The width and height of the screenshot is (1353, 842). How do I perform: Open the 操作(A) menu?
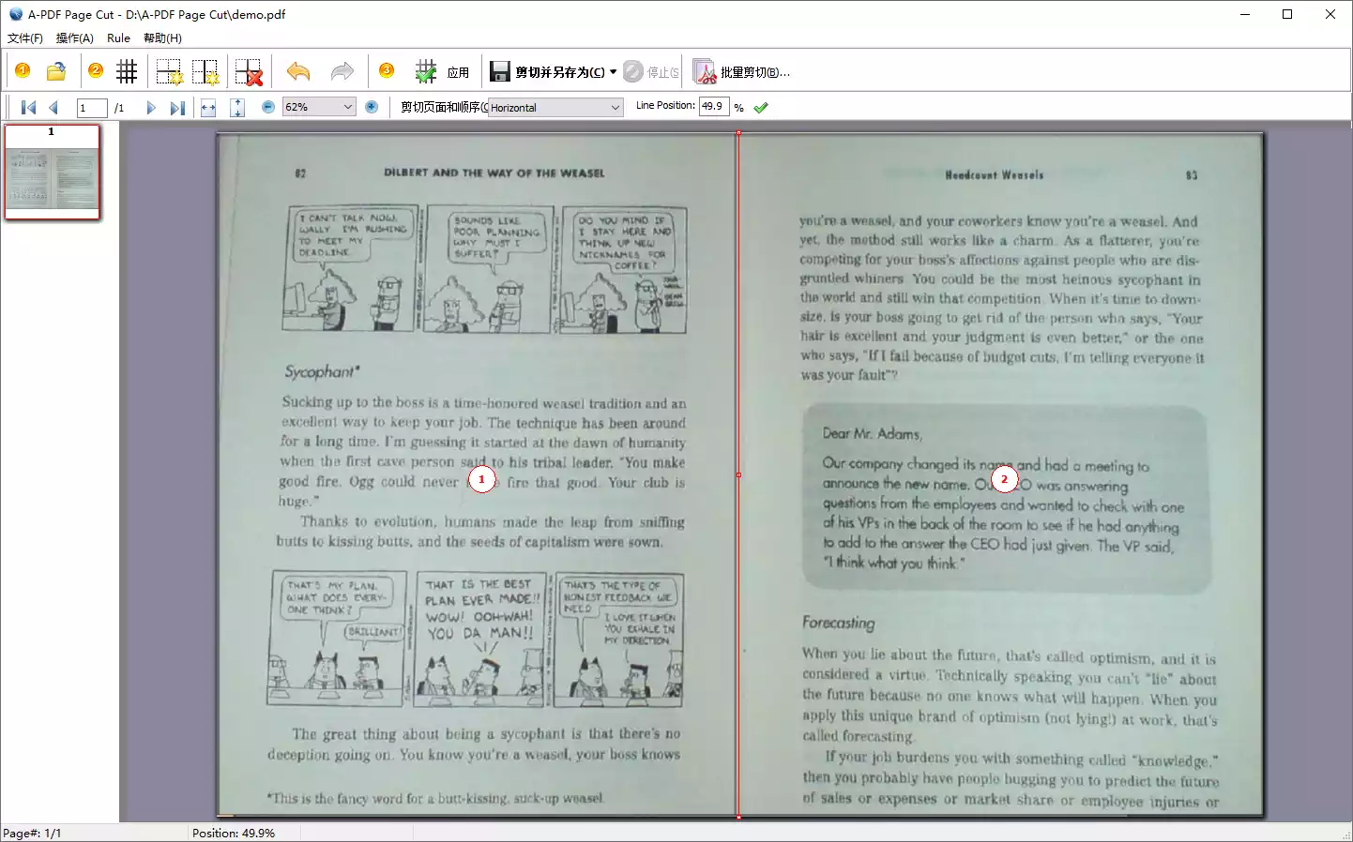[x=75, y=38]
